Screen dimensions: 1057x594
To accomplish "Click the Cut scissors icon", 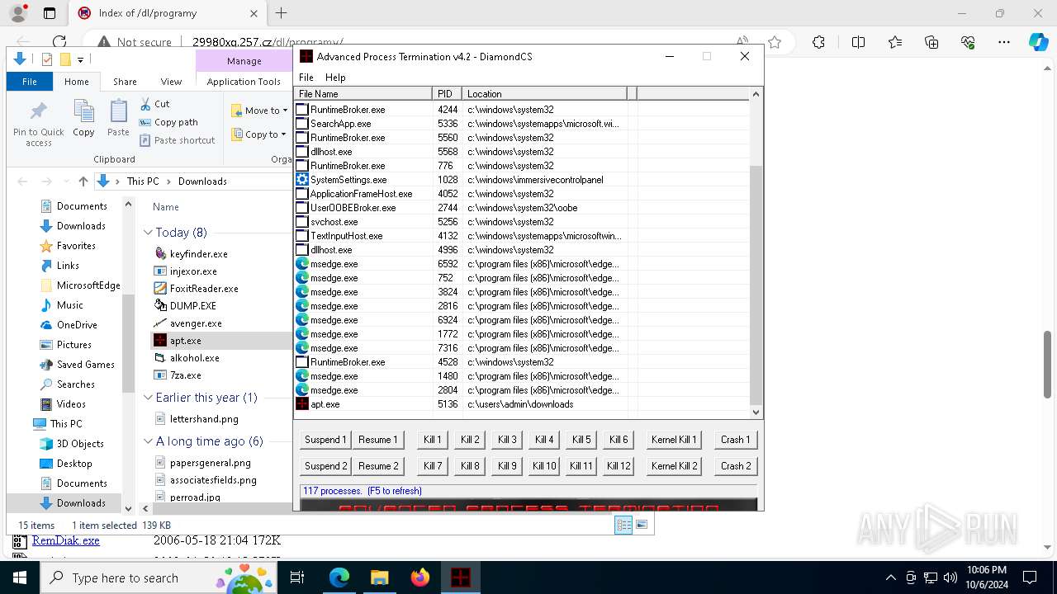I will click(x=145, y=104).
